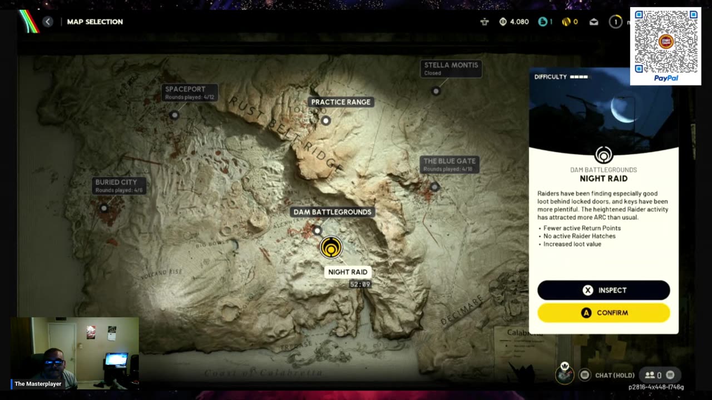Click the chat menu button icon

tap(585, 375)
